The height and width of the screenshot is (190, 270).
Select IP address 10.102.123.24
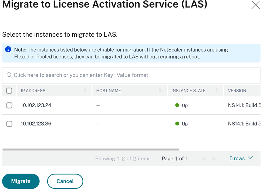(36, 105)
